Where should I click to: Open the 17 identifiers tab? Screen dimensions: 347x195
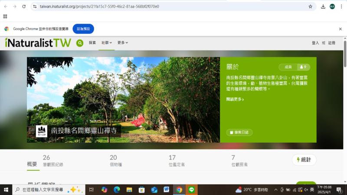point(177,161)
